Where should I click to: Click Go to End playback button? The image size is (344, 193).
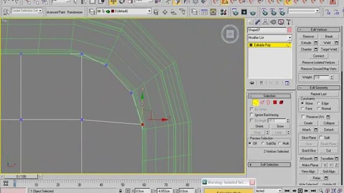click(314, 191)
